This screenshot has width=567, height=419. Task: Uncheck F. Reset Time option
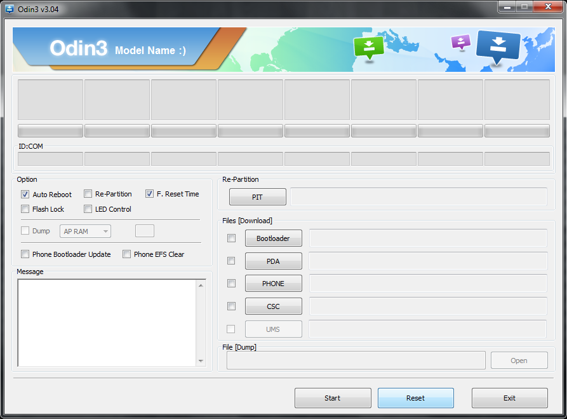(149, 194)
